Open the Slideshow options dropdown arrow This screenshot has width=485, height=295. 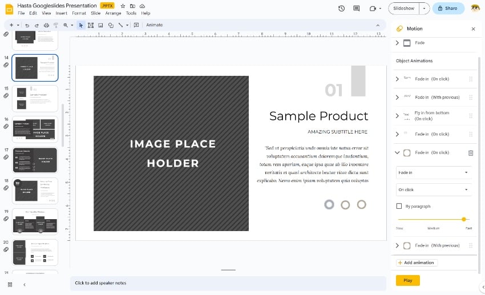click(424, 9)
